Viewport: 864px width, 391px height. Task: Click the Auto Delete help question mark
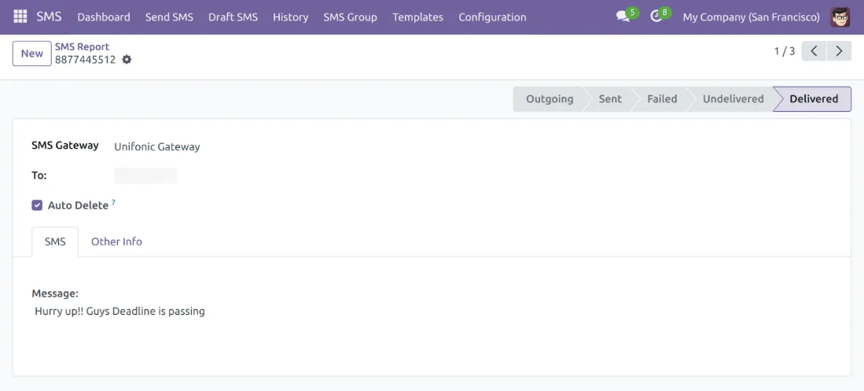(113, 202)
